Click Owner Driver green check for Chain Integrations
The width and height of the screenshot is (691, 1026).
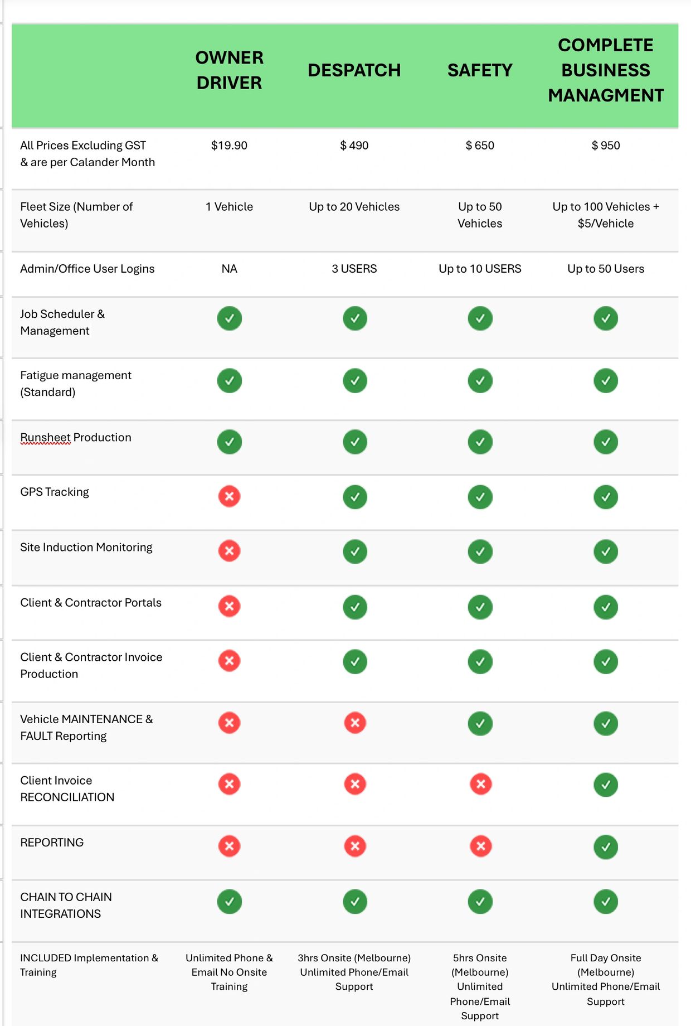pyautogui.click(x=229, y=901)
